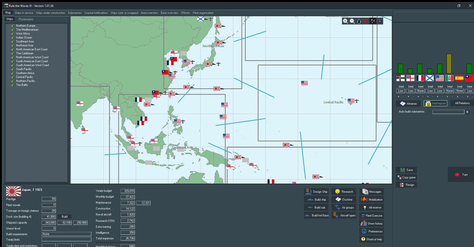Open the Build sub dialog
Image resolution: width=474 pixels, height=247 pixels.
pos(316,207)
